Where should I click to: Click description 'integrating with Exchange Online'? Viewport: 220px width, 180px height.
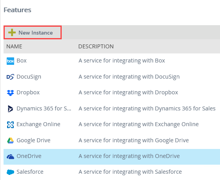139,124
